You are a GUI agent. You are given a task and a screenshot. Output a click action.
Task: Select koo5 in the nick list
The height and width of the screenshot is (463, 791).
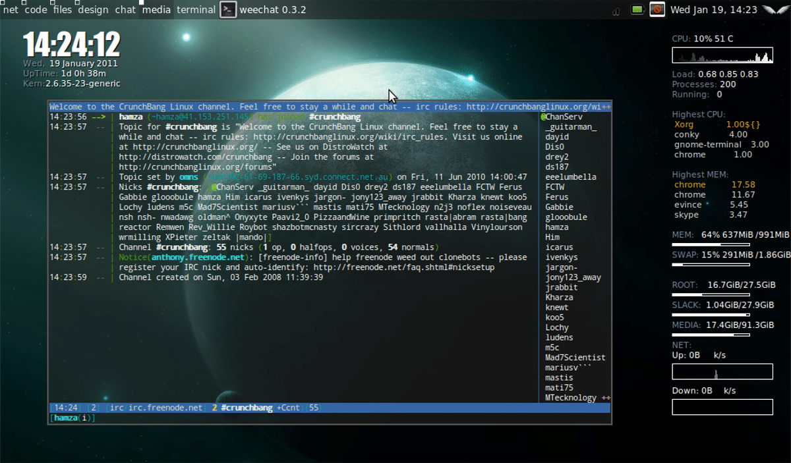[555, 317]
